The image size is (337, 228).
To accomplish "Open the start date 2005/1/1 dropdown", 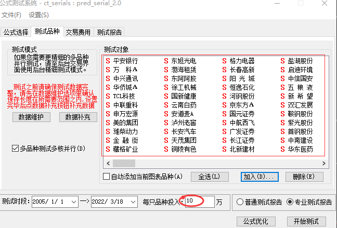I will [74, 202].
